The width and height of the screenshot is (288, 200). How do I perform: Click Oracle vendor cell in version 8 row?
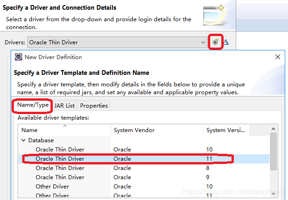(x=122, y=168)
